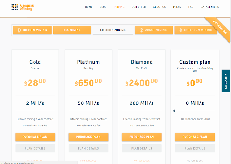View Plan Details for Platinum

(88, 148)
